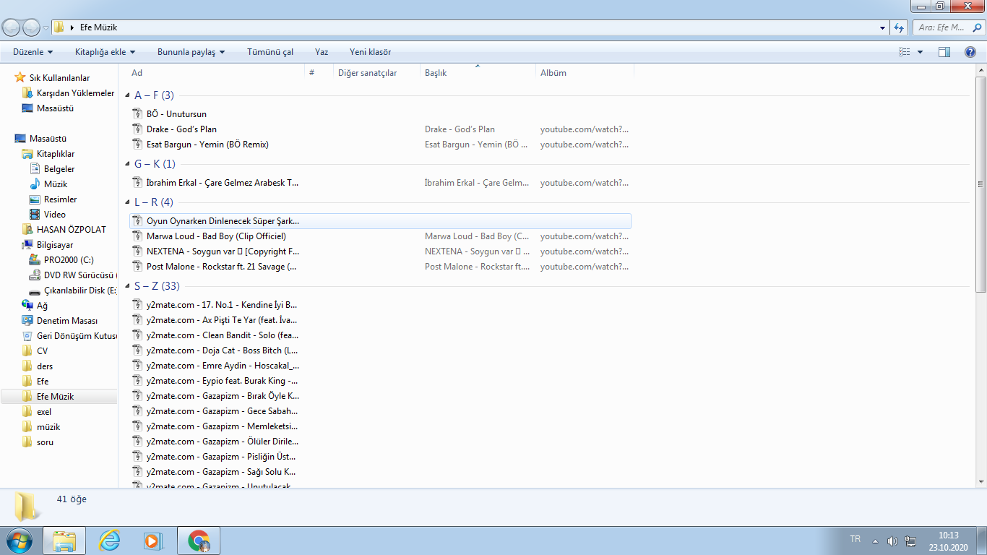Open Geri Dönüşüm Kutusu icon

(27, 335)
